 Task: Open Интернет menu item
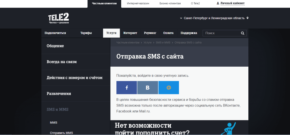tap(130, 33)
